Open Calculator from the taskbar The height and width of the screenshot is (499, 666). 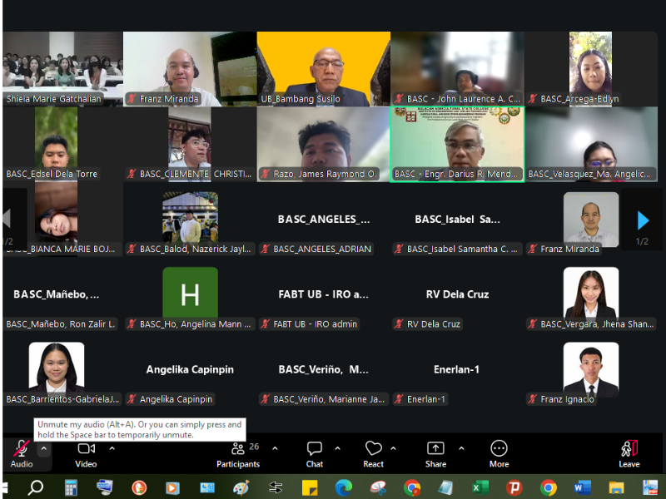[x=71, y=487]
